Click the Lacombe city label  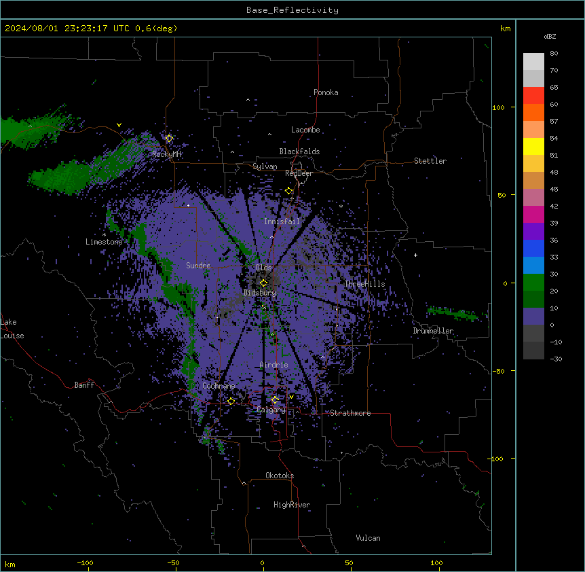pos(305,130)
